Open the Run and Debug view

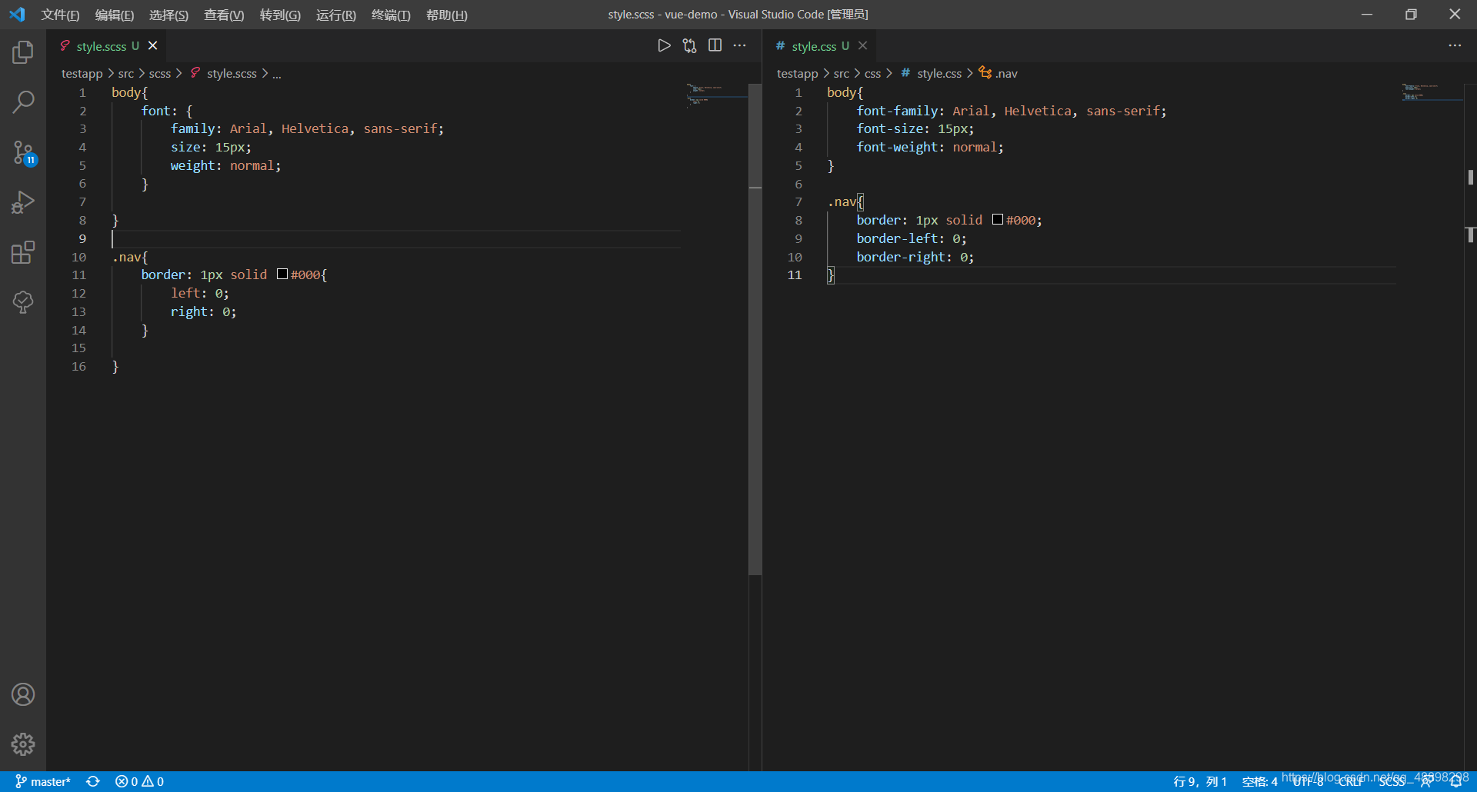[23, 202]
